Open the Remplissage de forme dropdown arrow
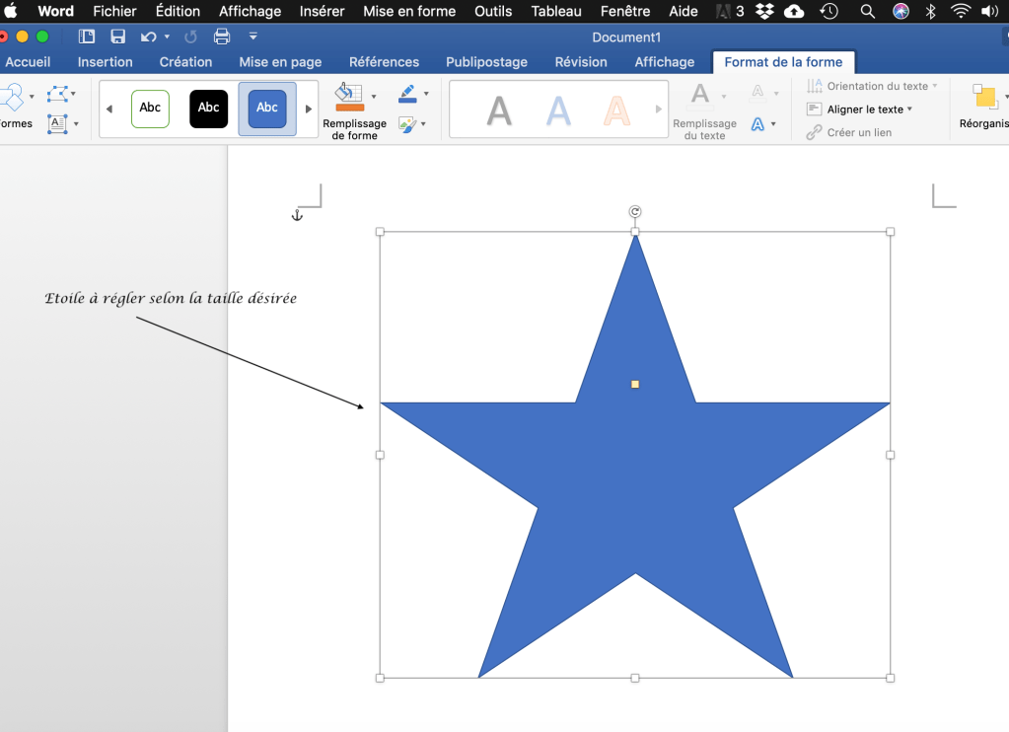1009x732 pixels. 374,96
